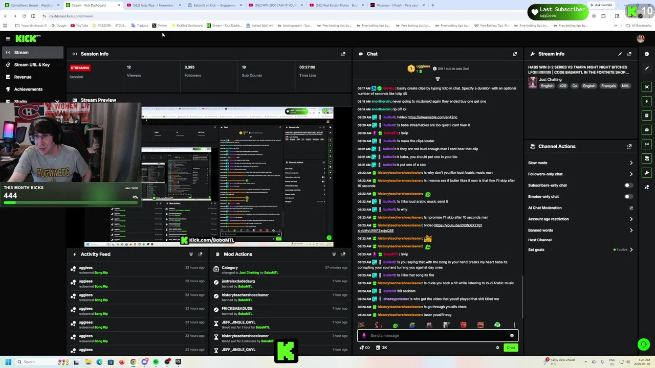655x368 pixels.
Task: Click the Windows Start button
Action: (x=8, y=362)
